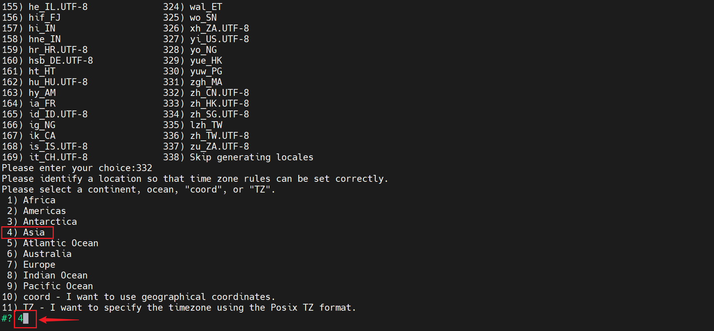Click the Asia option in the continent list
The width and height of the screenshot is (714, 331).
point(33,232)
